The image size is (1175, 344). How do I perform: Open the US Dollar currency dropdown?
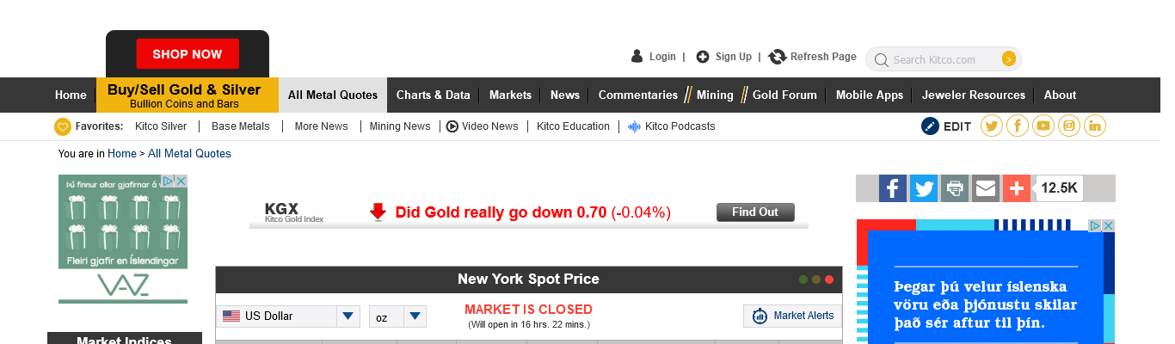(x=348, y=316)
